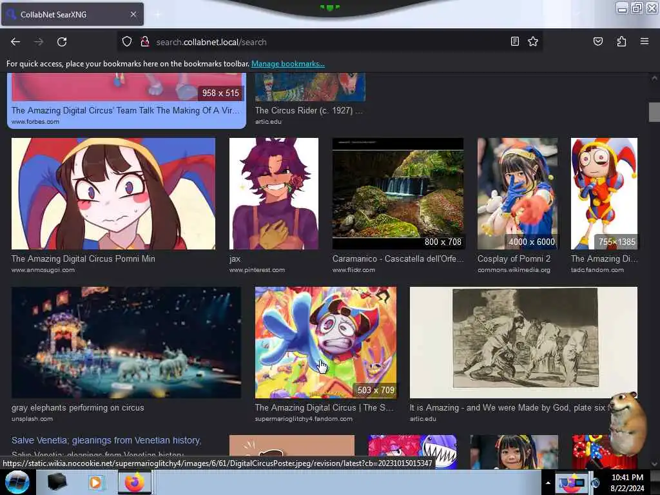Open the Manage bookmarks link
Screen dimensions: 660x495
pos(288,64)
